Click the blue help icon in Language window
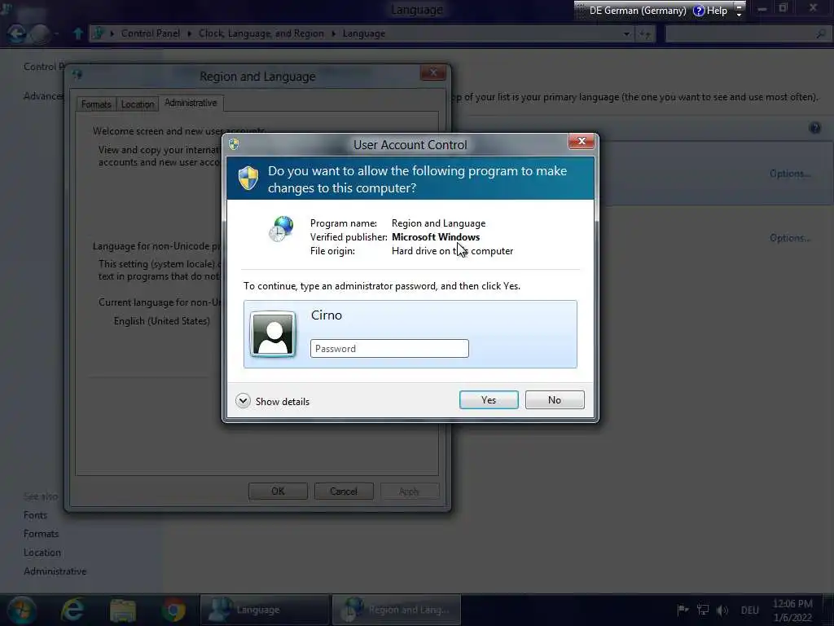The width and height of the screenshot is (834, 626). [814, 128]
